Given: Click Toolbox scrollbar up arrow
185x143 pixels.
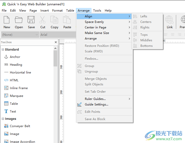Looking at the screenshot, I should (55, 48).
